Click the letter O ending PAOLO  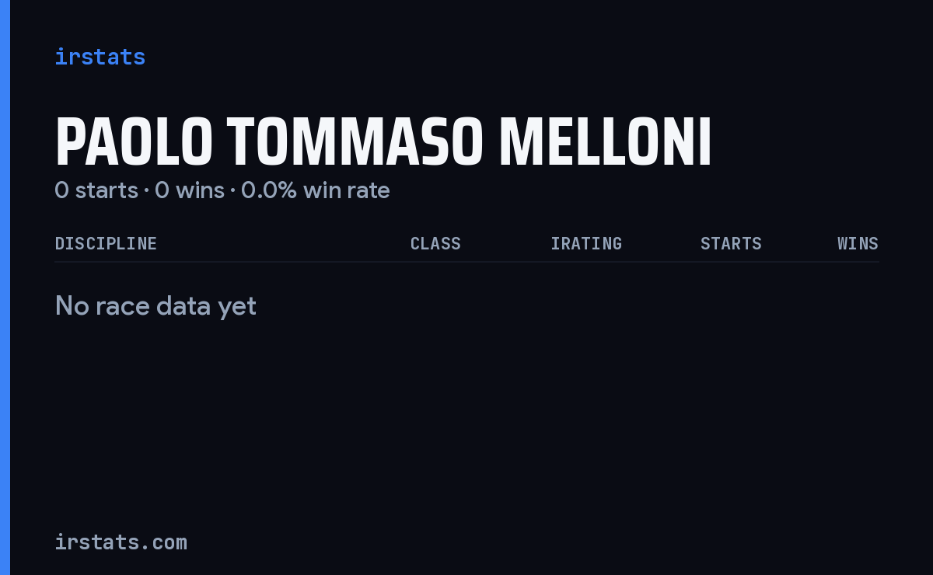click(197, 143)
